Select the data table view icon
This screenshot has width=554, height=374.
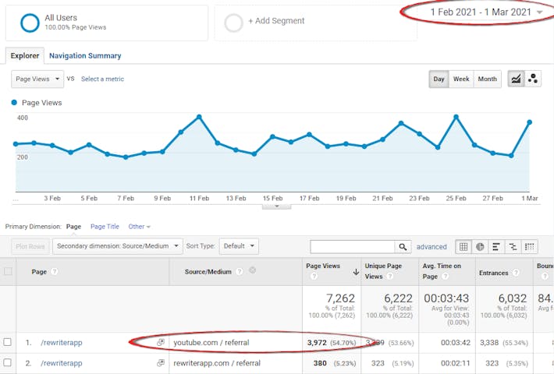(x=463, y=246)
